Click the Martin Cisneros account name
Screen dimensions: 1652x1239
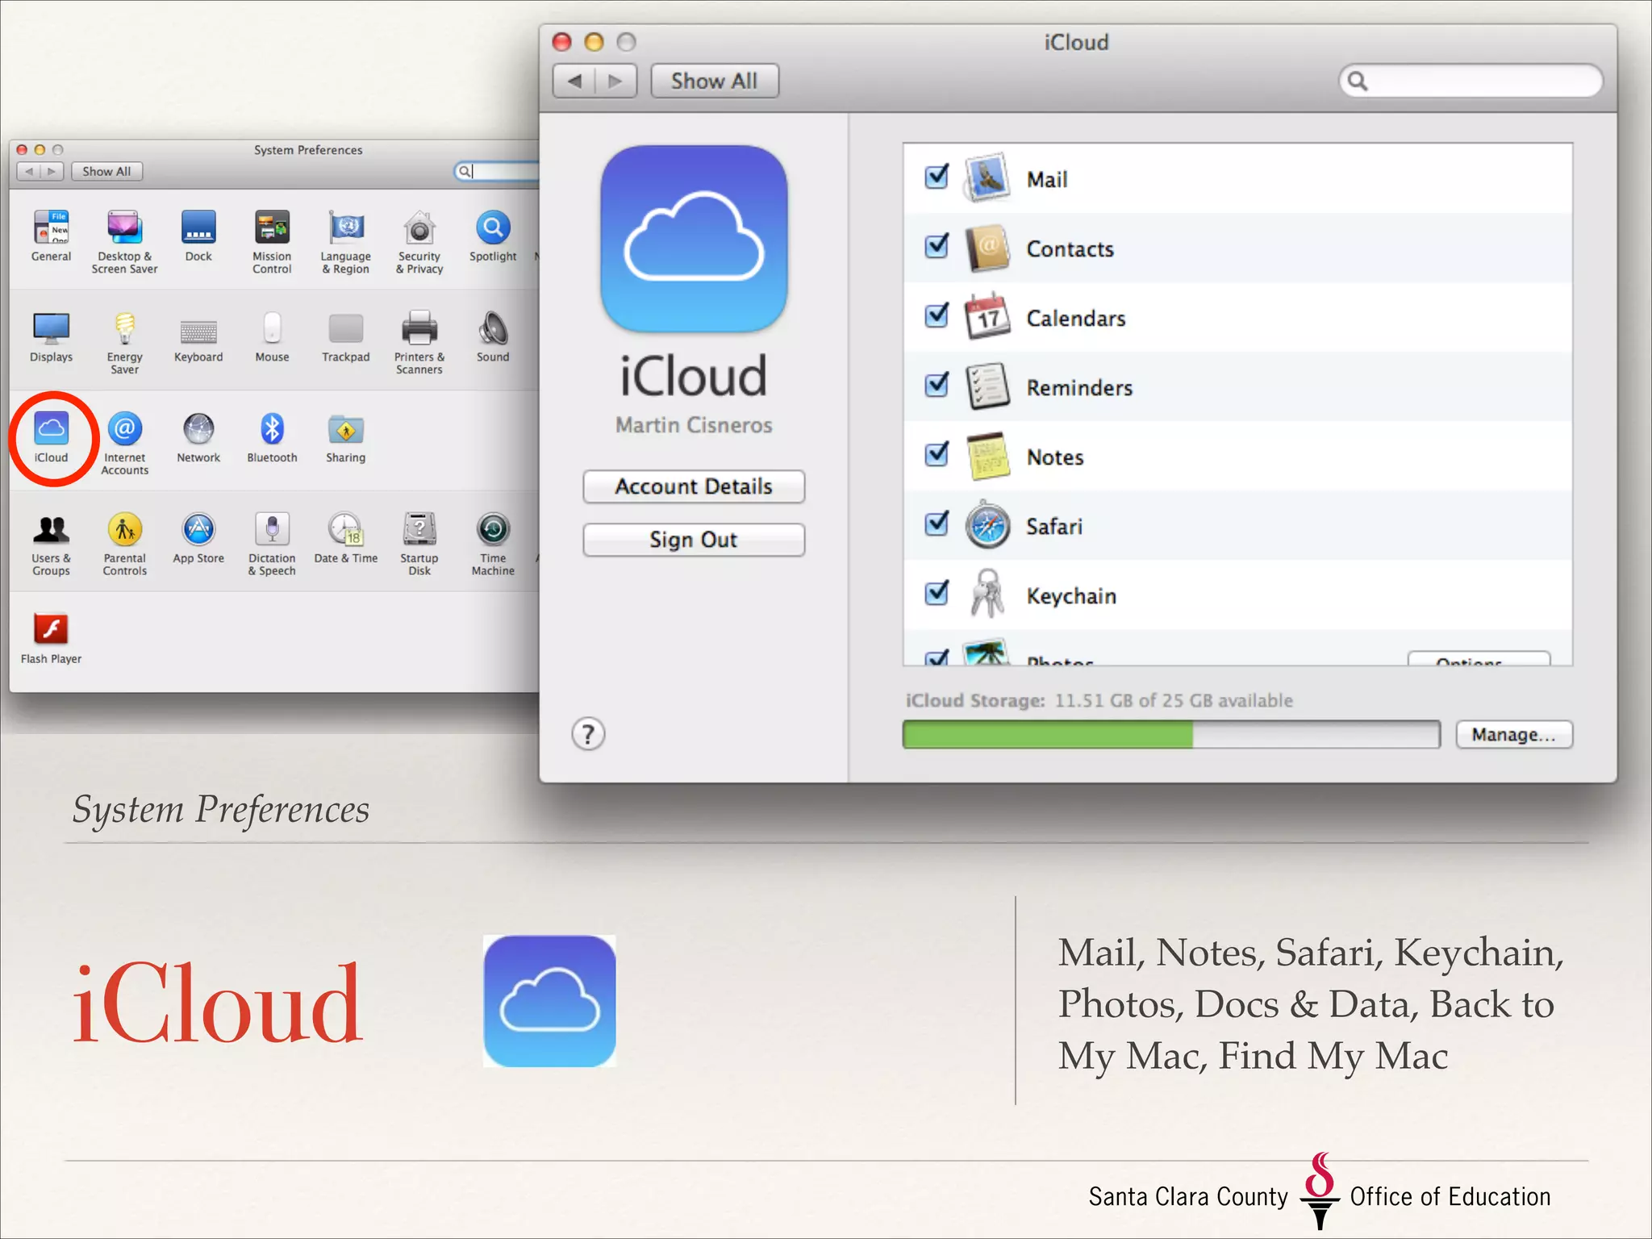[x=694, y=425]
